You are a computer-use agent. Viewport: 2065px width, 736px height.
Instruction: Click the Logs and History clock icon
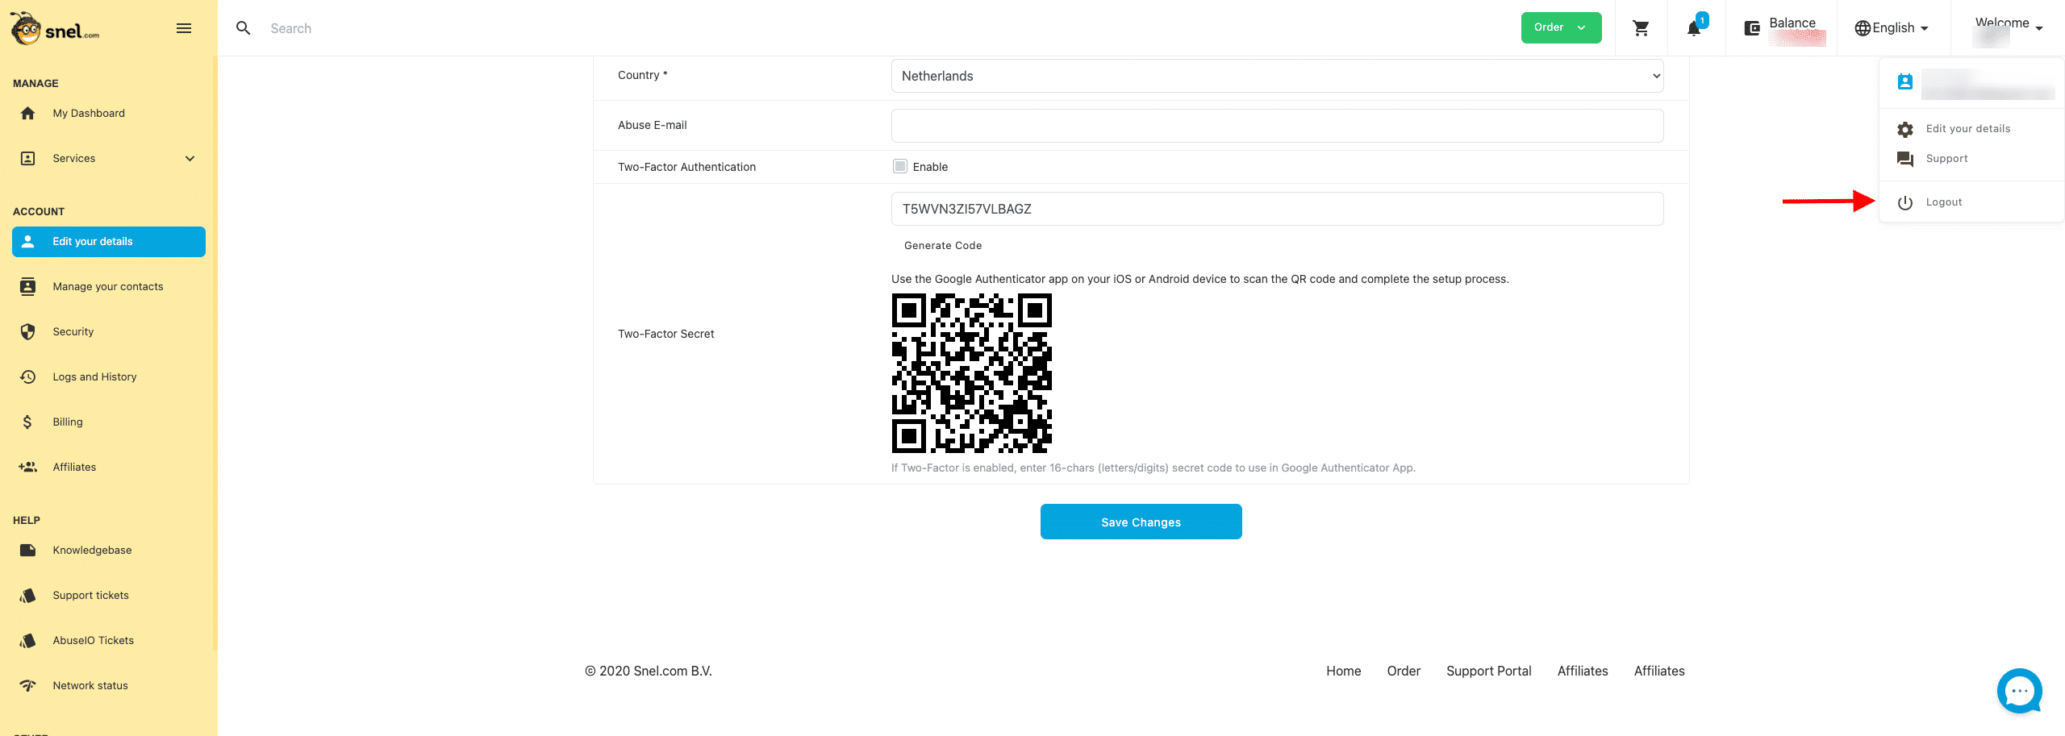[x=28, y=377]
